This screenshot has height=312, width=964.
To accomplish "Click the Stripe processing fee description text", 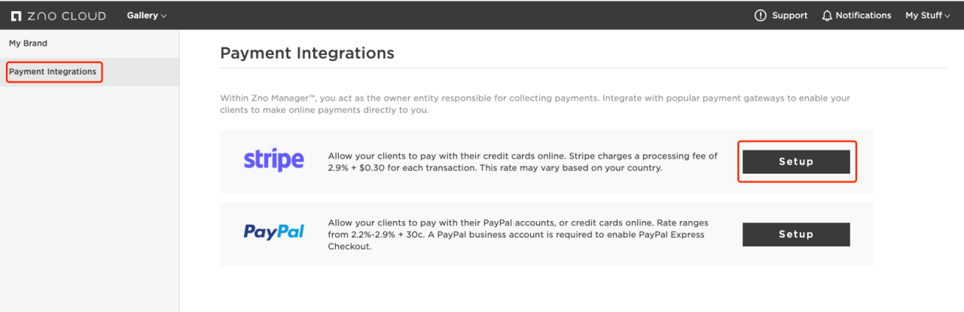I will (x=523, y=162).
